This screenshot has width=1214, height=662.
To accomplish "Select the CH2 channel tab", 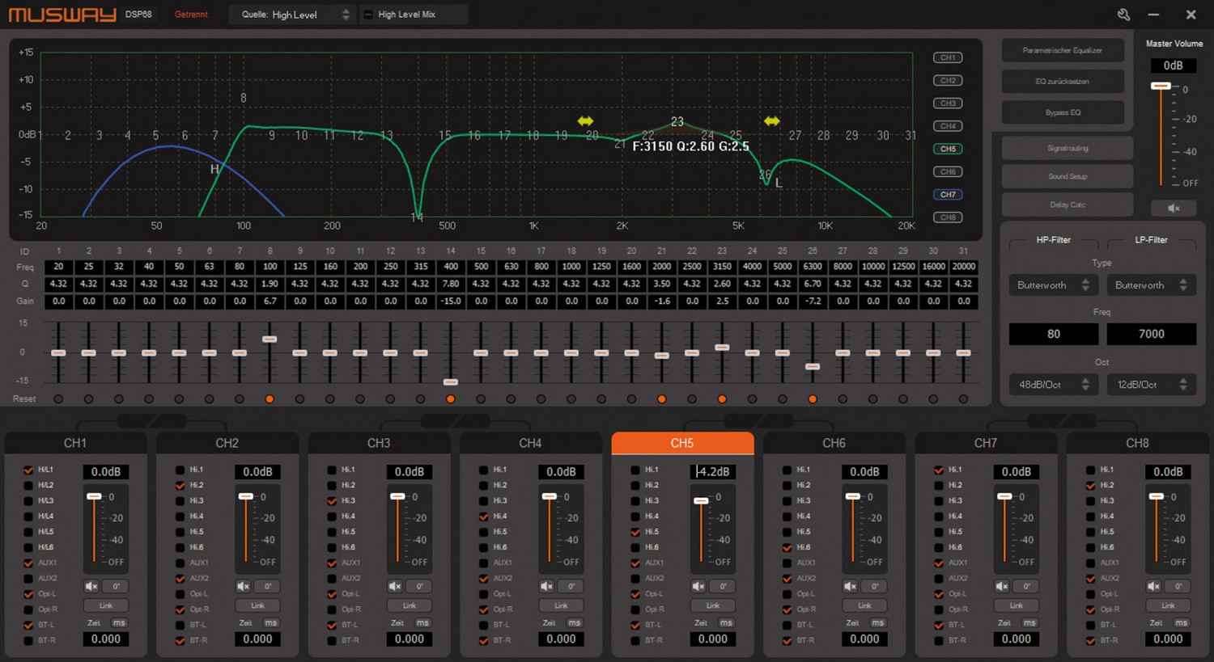I will 227,443.
